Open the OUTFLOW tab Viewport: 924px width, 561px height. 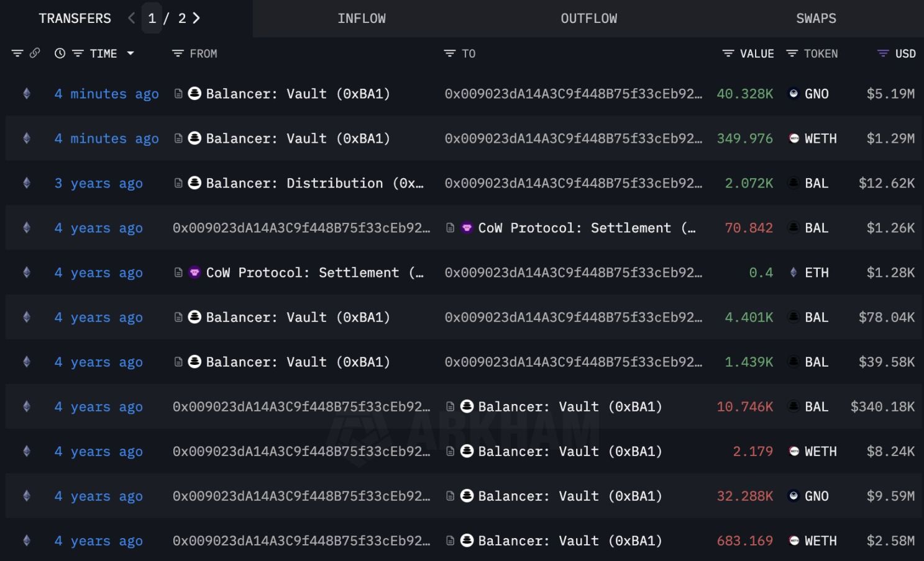(588, 18)
